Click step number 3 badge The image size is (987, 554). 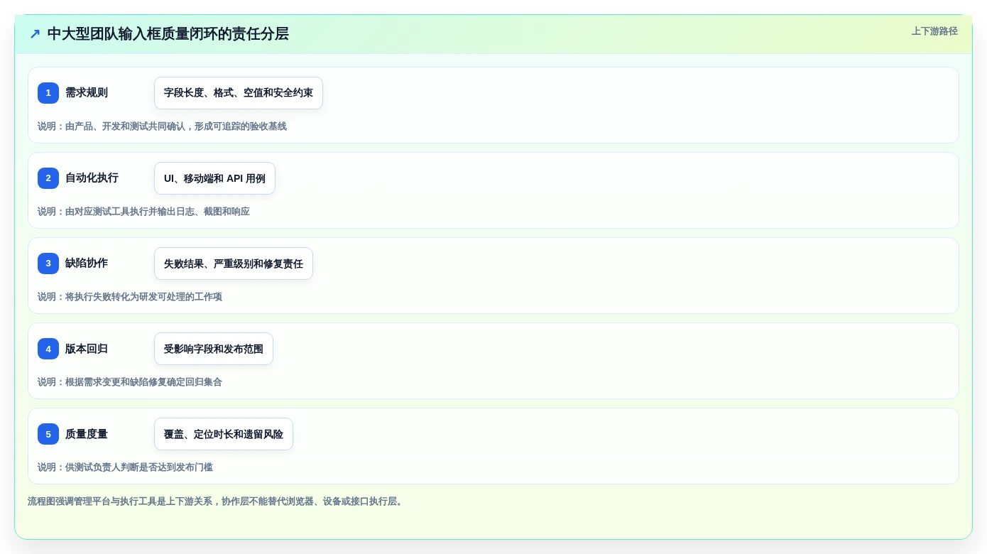(x=48, y=264)
